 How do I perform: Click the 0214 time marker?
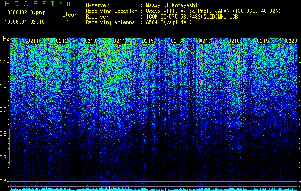coord(119,41)
